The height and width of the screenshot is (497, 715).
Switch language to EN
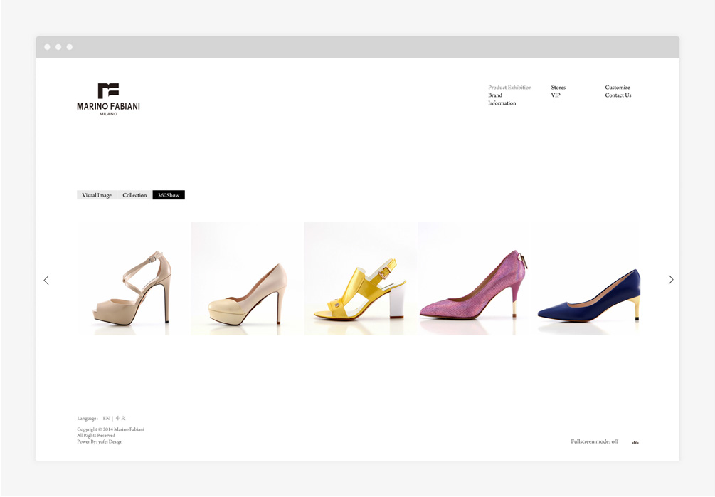106,419
